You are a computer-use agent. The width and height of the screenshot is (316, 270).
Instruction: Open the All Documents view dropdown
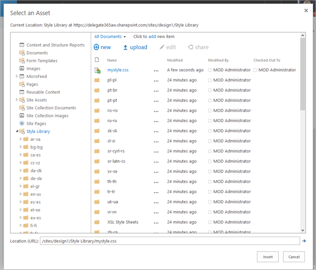tap(110, 36)
